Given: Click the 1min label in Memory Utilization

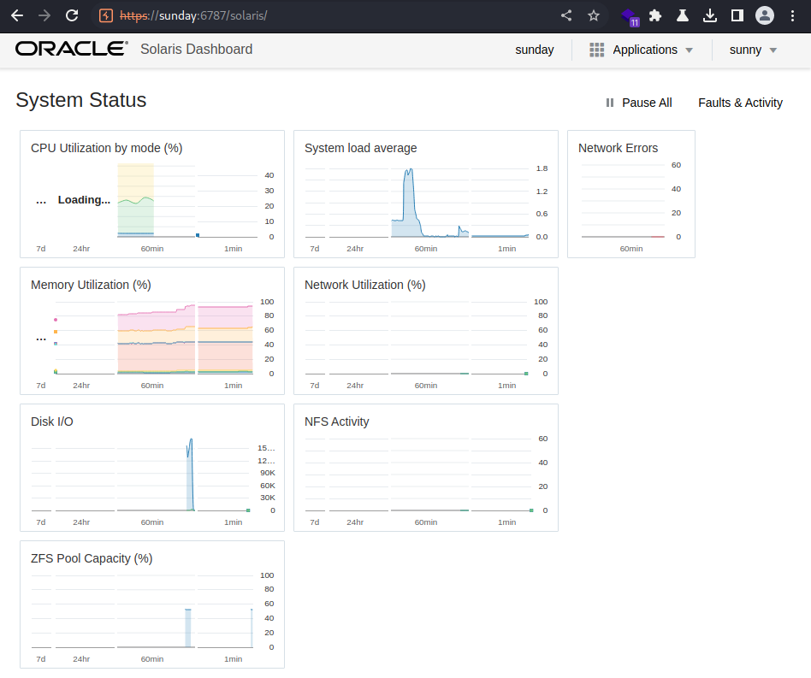Looking at the screenshot, I should (x=234, y=386).
